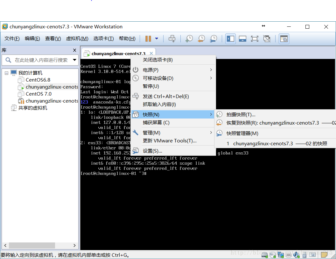336x259 pixels.
Task: Choose 拍摄快照(T)... in snapshot submenu
Action: (x=275, y=115)
